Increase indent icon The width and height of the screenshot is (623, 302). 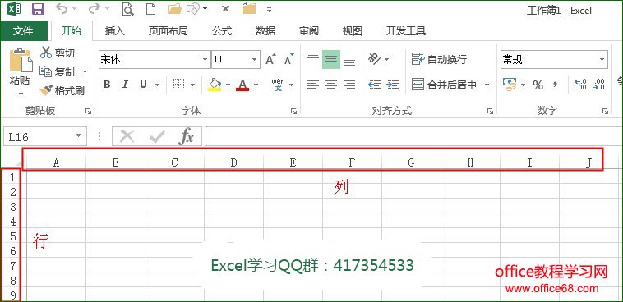[x=393, y=85]
